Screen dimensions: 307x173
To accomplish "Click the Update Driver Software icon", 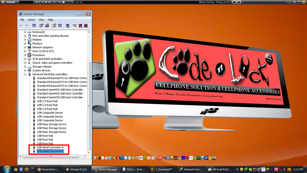I will [75, 26].
